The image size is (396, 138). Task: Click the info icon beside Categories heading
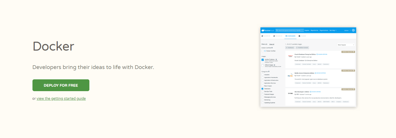click(269, 71)
